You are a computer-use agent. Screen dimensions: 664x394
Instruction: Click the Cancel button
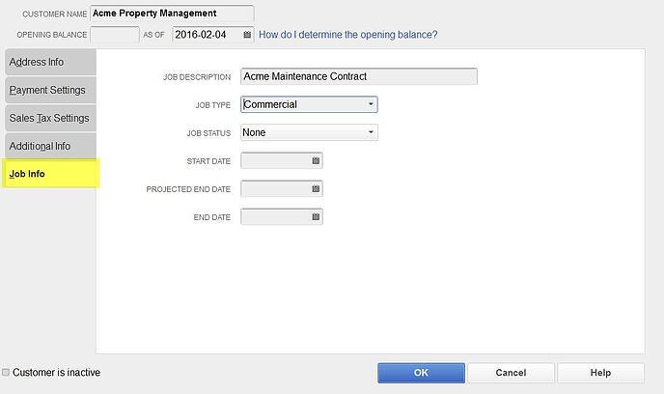pos(511,373)
